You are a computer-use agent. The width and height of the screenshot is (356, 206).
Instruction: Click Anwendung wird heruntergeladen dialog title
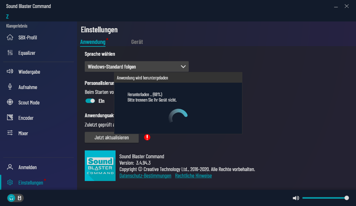tap(142, 78)
